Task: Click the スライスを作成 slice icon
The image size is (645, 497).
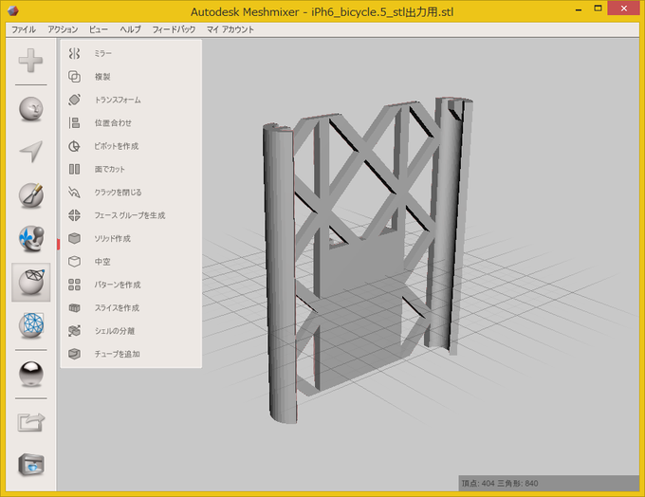Action: [x=74, y=307]
